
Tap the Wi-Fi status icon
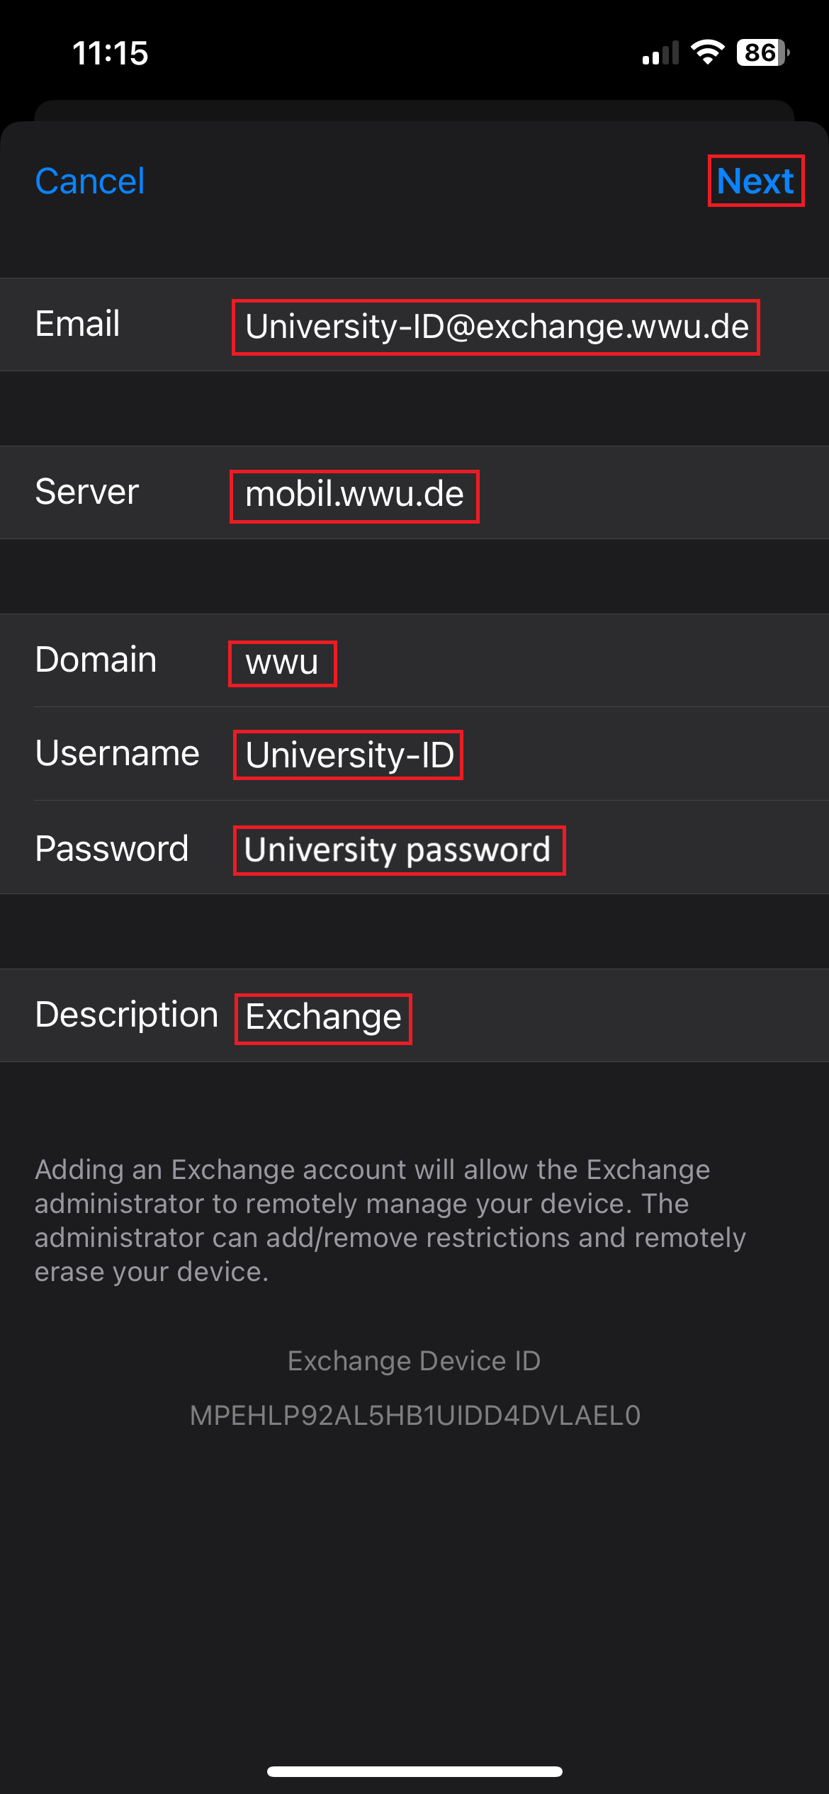[x=707, y=52]
